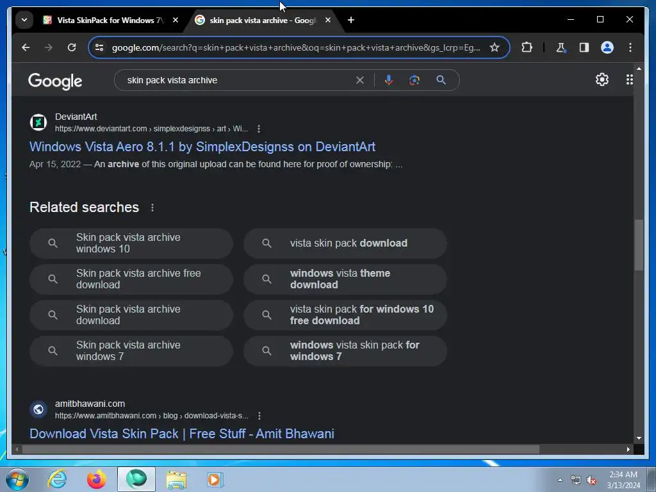656x492 pixels.
Task: Launch Firefox from the taskbar
Action: [97, 479]
